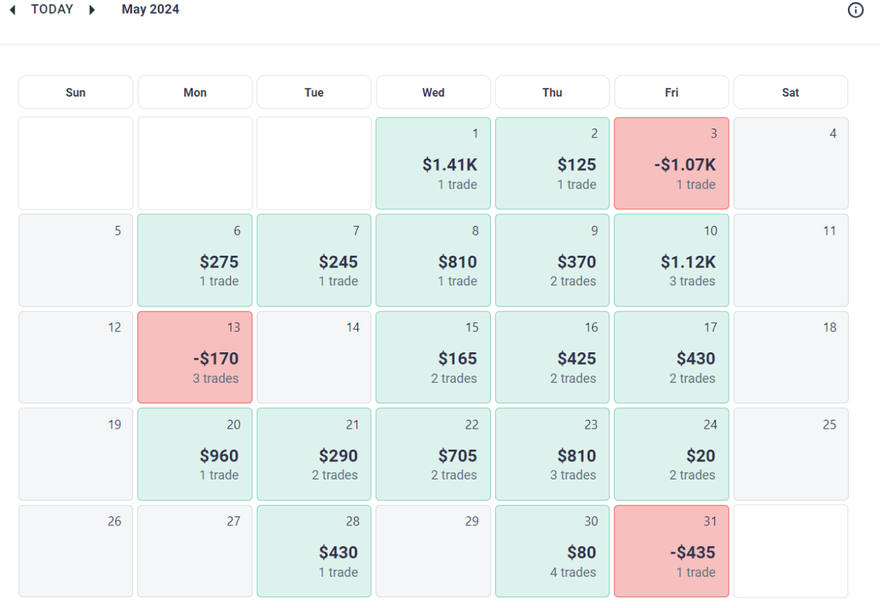Open the info circle icon
This screenshot has height=608, width=880.
[x=856, y=10]
